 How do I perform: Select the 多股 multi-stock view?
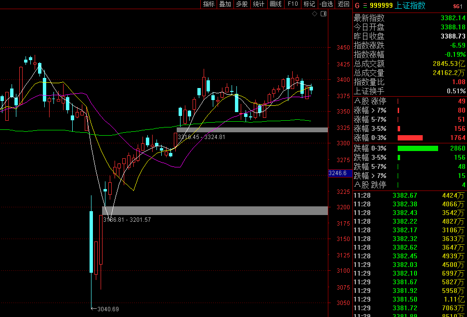coord(242,4)
